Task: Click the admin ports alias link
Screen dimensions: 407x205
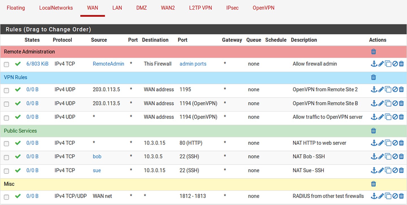Action: (193, 64)
